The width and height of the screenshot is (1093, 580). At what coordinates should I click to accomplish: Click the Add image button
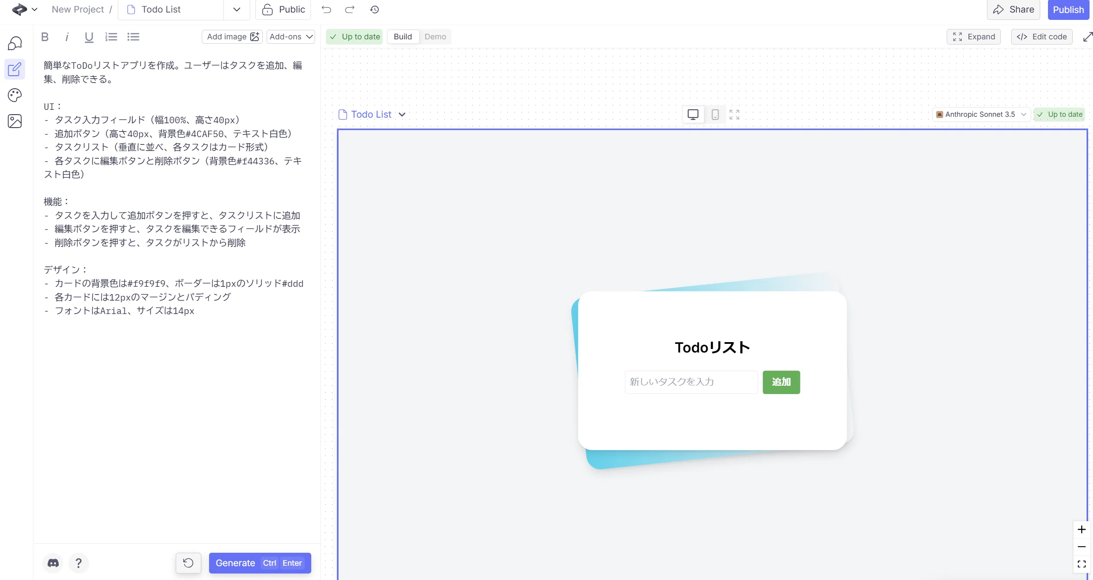[x=232, y=37]
